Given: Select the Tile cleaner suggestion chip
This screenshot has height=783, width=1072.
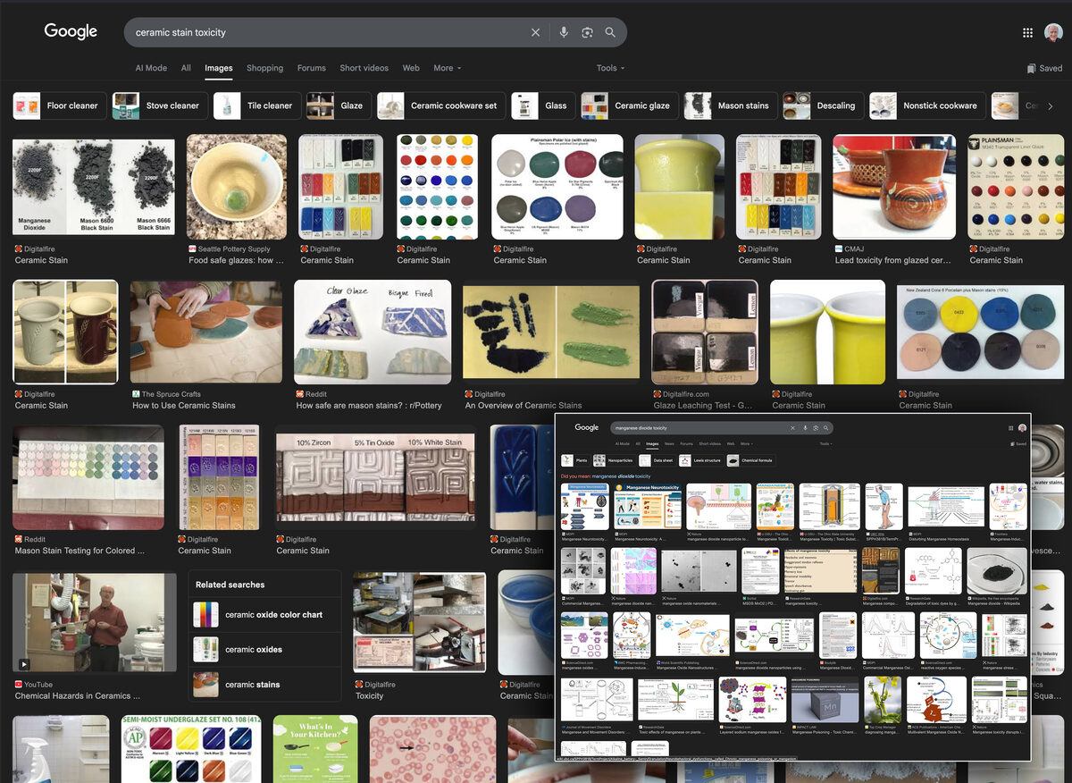Looking at the screenshot, I should pyautogui.click(x=256, y=105).
